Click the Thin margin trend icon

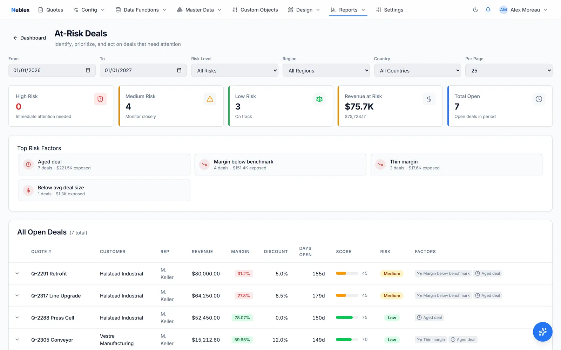(x=380, y=164)
